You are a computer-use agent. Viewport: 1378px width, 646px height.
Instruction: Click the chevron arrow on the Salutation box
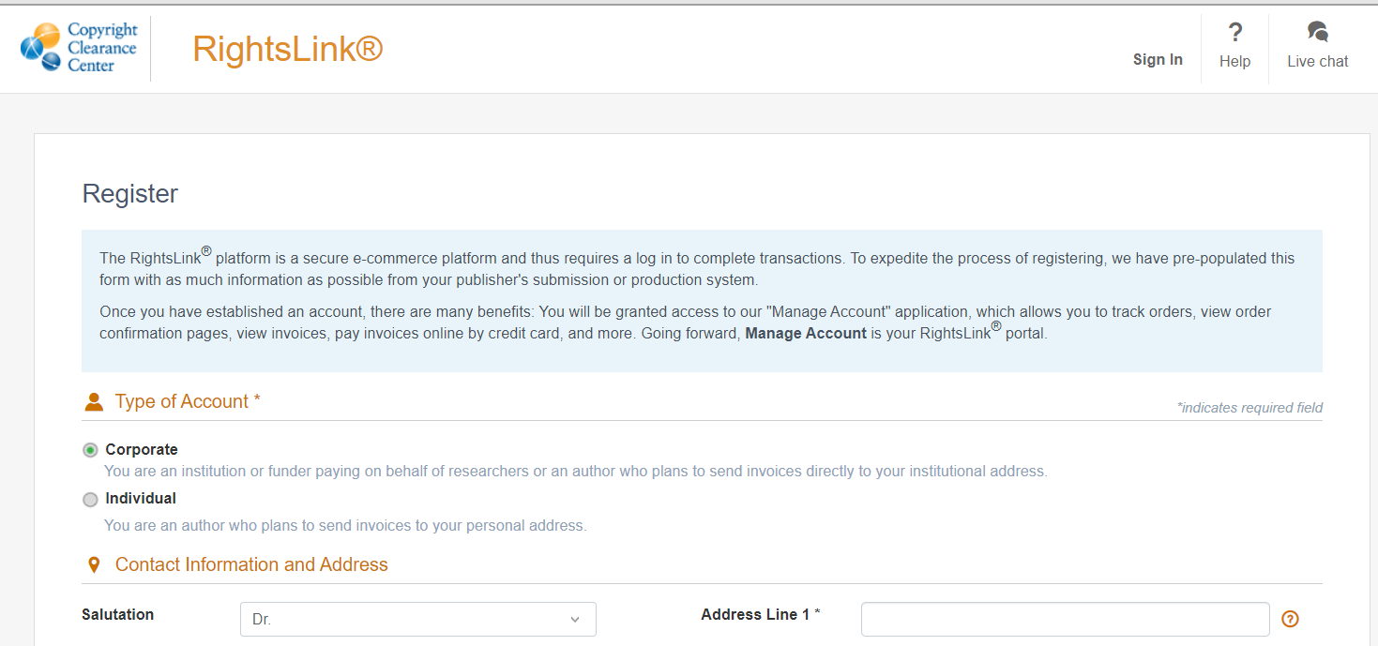tap(575, 619)
